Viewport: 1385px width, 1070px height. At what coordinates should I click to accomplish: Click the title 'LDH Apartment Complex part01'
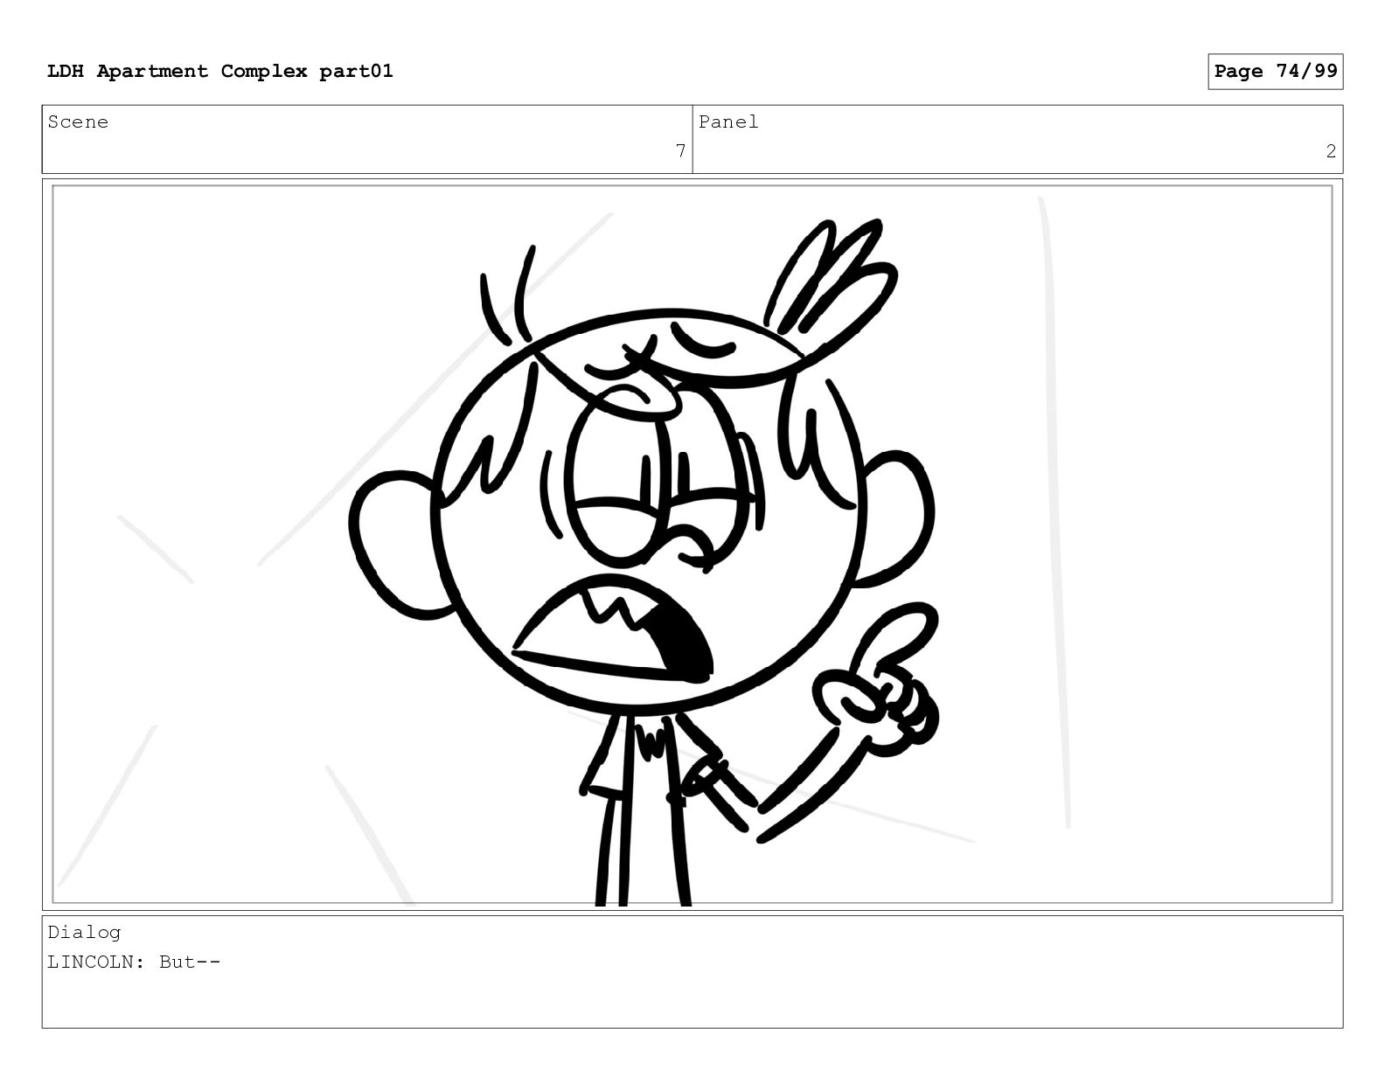(220, 71)
